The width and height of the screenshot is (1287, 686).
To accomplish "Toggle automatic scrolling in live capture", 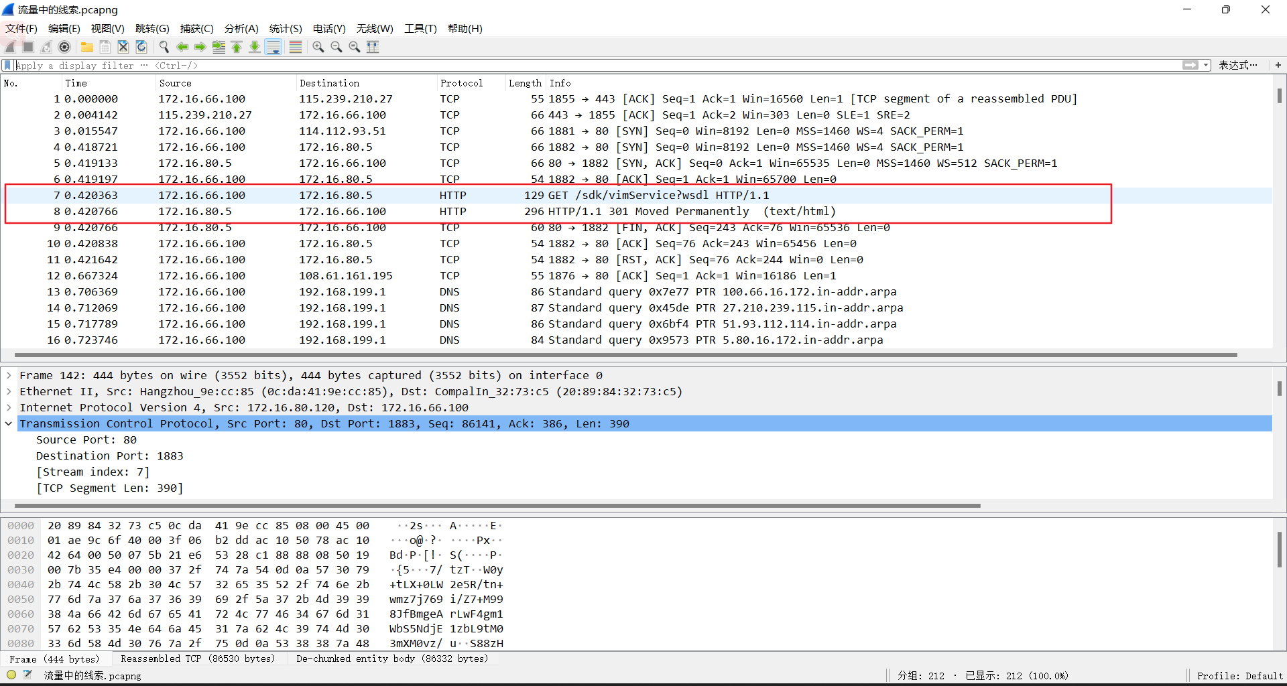I will [x=274, y=47].
